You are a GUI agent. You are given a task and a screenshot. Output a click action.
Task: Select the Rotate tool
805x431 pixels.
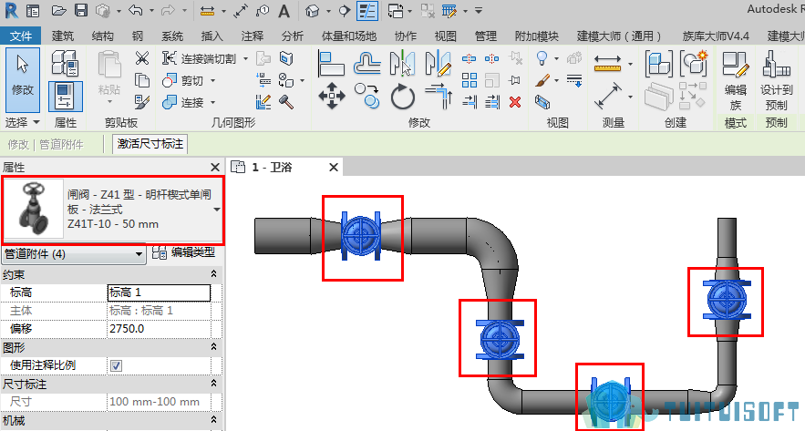coord(403,97)
